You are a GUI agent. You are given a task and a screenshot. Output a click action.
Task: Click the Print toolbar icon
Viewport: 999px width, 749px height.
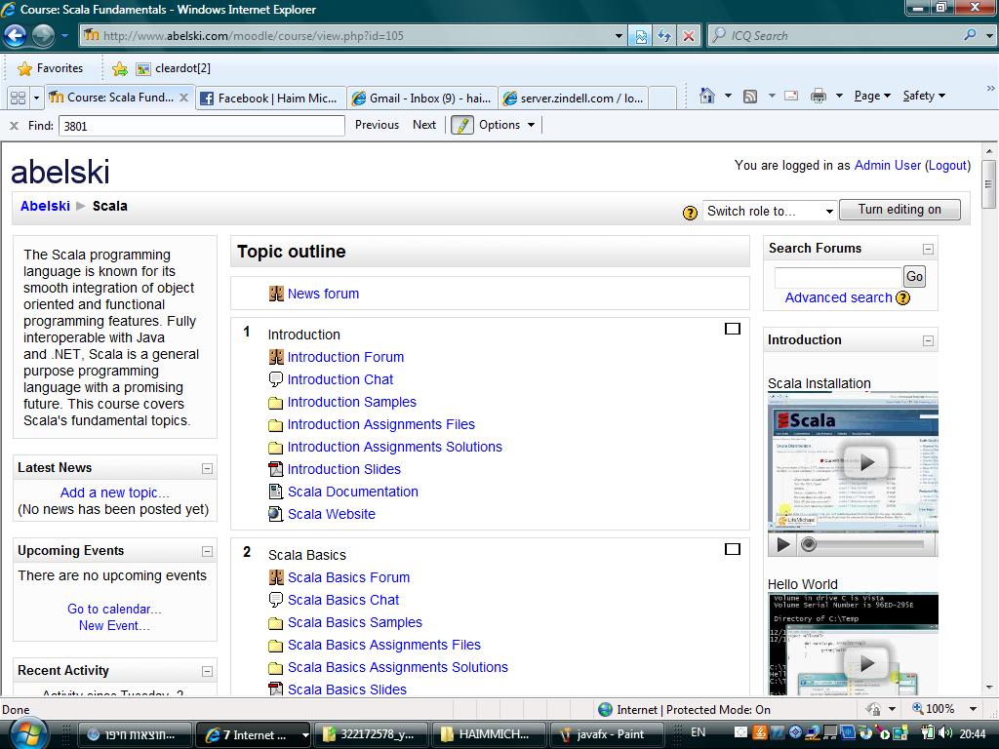(819, 97)
